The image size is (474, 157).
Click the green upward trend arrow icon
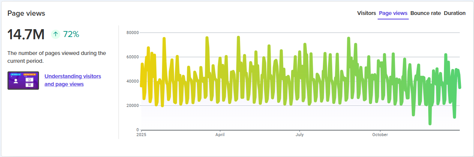tap(55, 34)
